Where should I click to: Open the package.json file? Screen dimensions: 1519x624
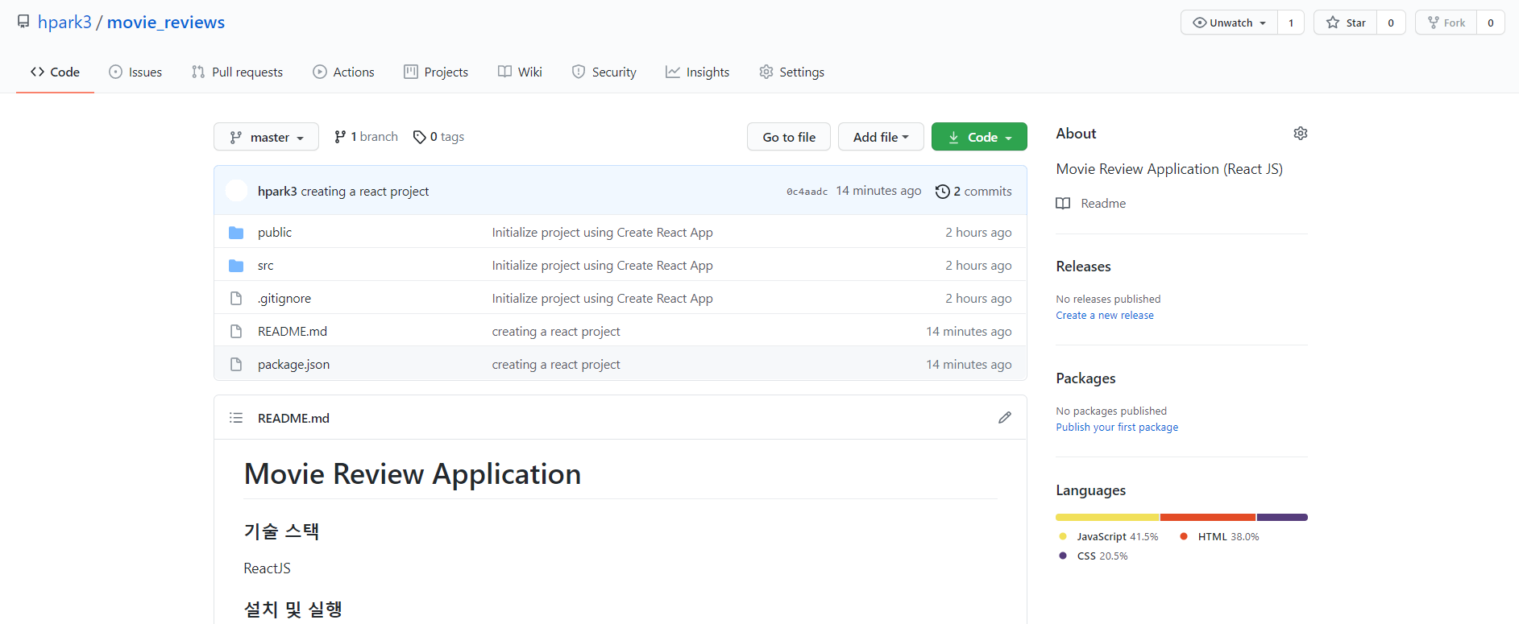[x=293, y=364]
